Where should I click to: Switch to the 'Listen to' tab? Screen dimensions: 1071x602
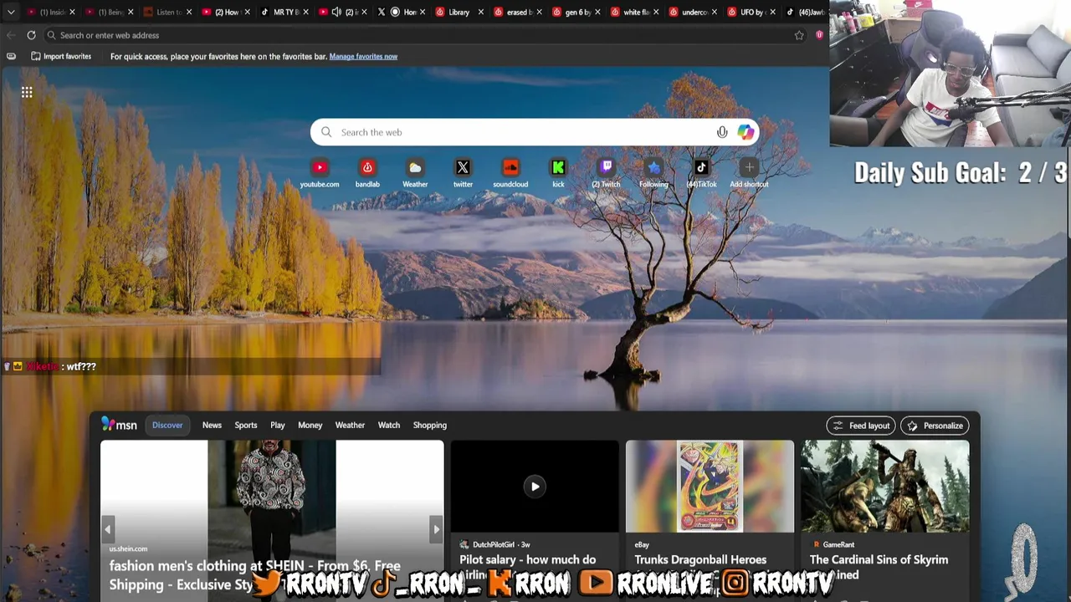(x=168, y=13)
